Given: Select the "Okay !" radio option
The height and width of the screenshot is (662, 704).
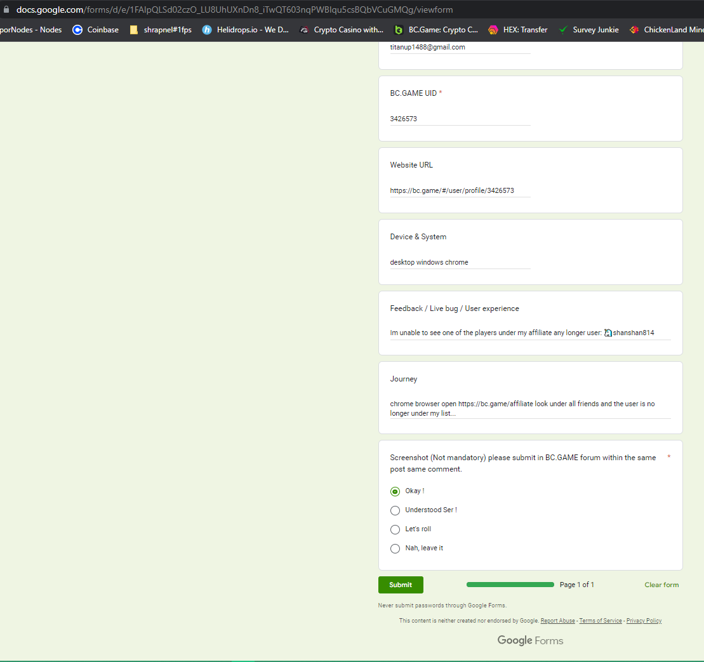Looking at the screenshot, I should [395, 491].
